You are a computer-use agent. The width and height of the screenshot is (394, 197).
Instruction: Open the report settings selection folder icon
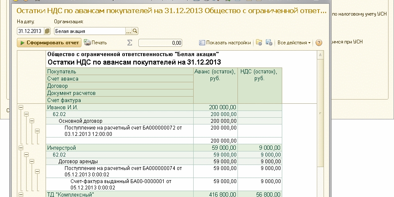[259, 43]
